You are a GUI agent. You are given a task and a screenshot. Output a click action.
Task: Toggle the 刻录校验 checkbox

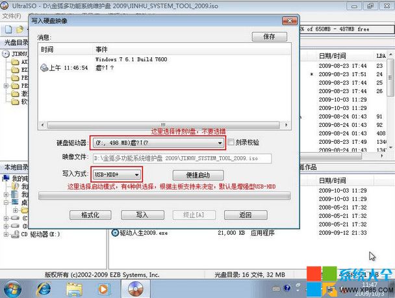click(231, 142)
